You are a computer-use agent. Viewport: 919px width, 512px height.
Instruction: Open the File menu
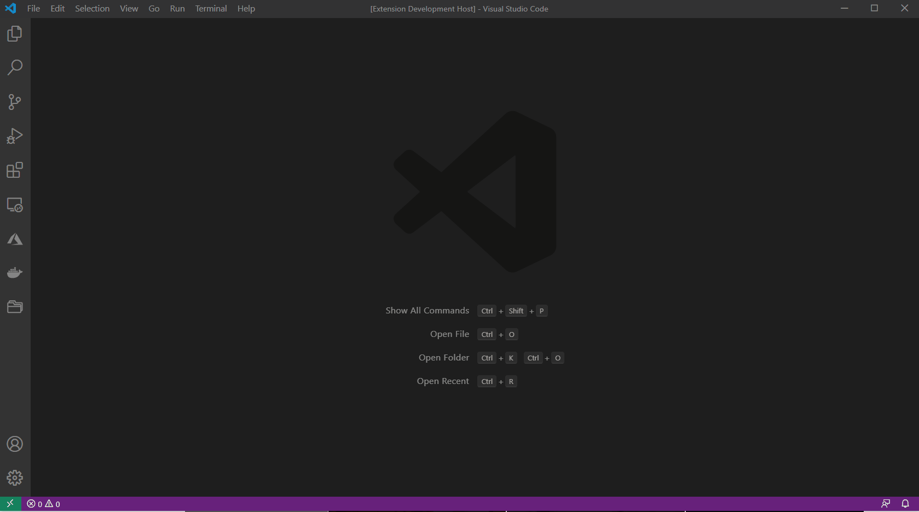(x=33, y=9)
